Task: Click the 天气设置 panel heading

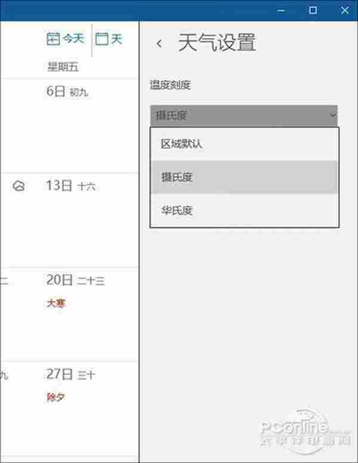Action: (x=217, y=43)
